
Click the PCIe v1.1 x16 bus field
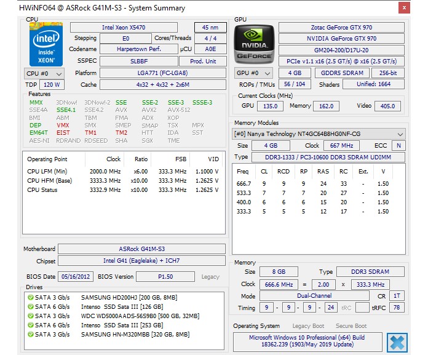tap(341, 61)
